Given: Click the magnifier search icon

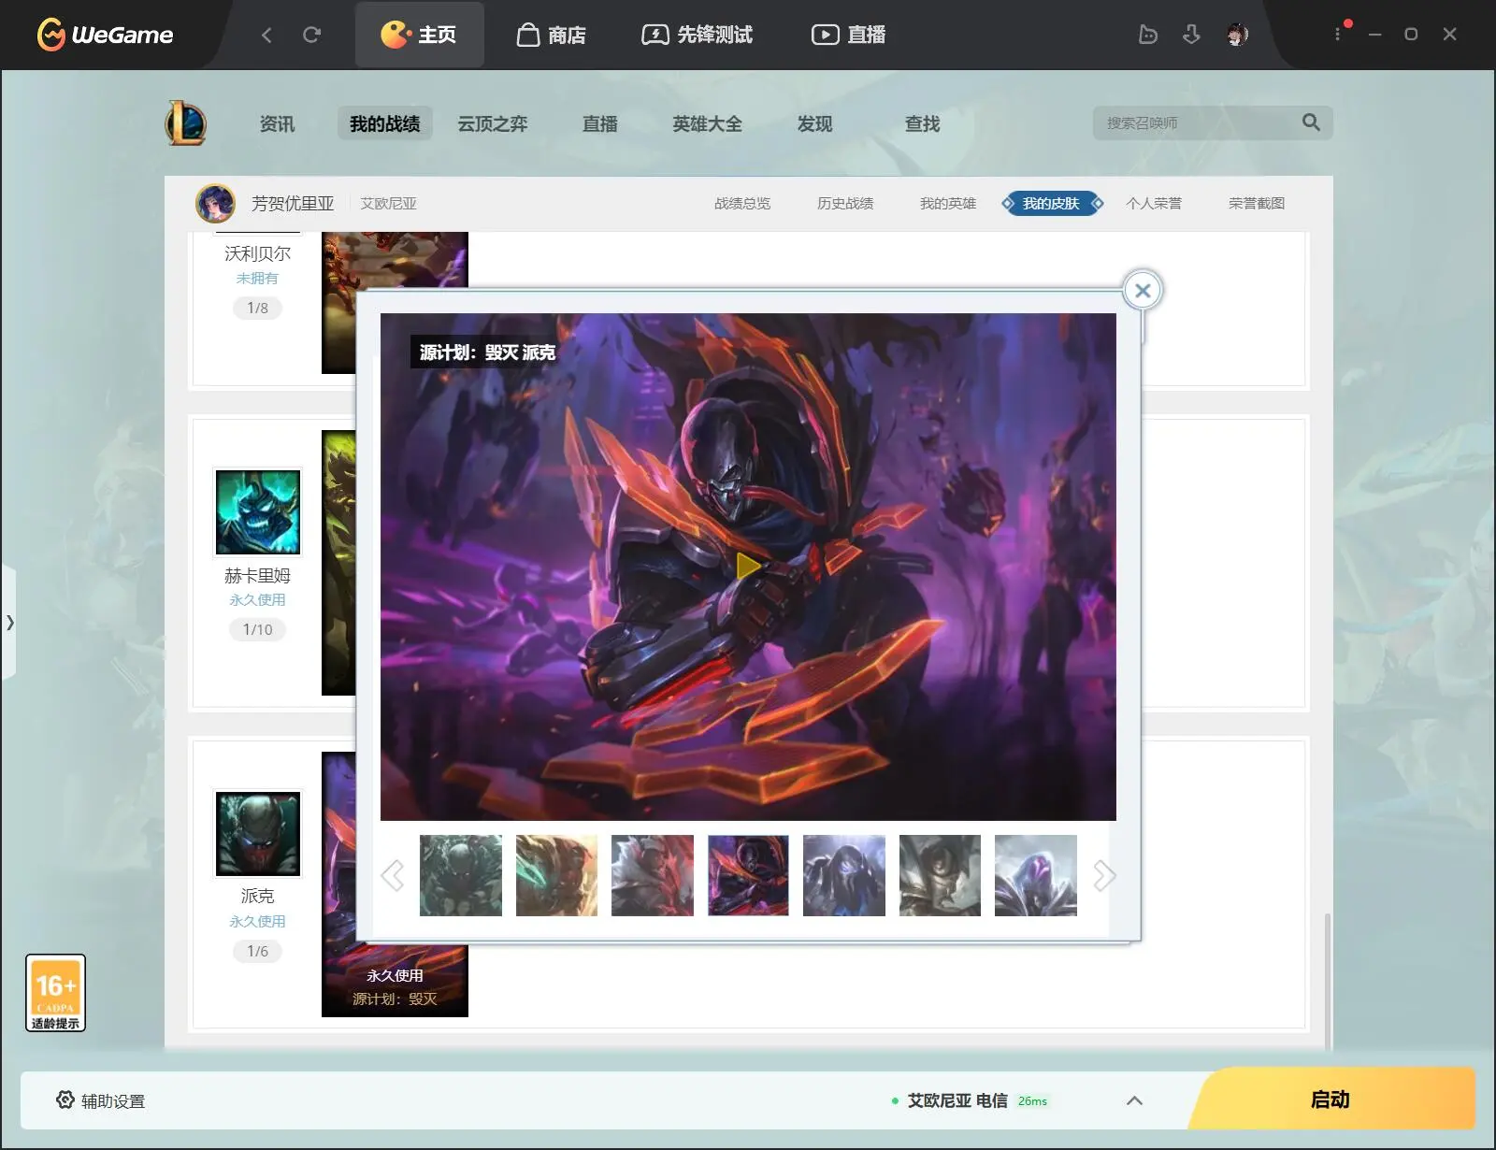Looking at the screenshot, I should pos(1311,122).
